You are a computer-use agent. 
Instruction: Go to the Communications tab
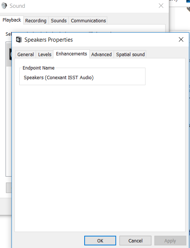[88, 21]
